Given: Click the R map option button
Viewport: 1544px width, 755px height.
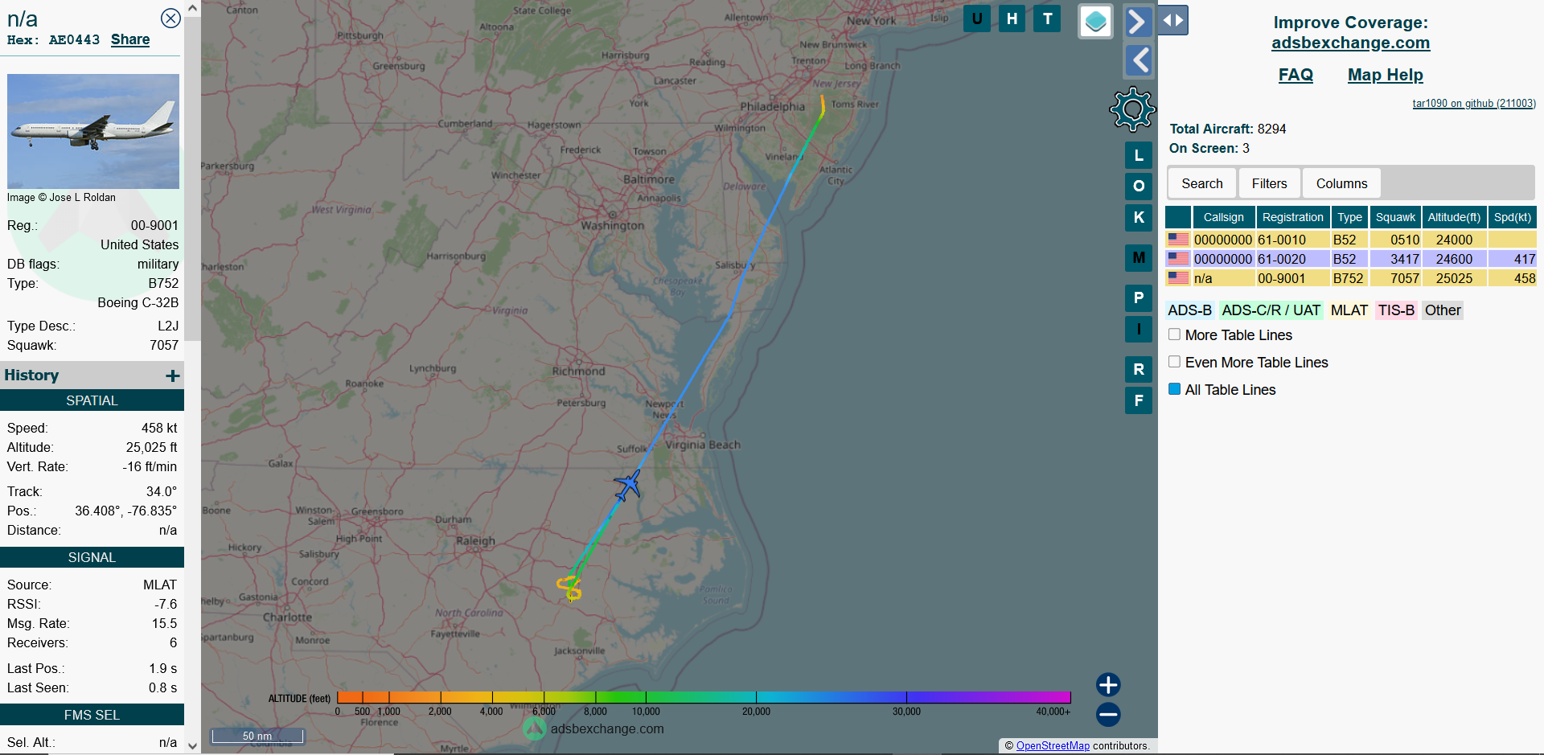Looking at the screenshot, I should tap(1139, 369).
